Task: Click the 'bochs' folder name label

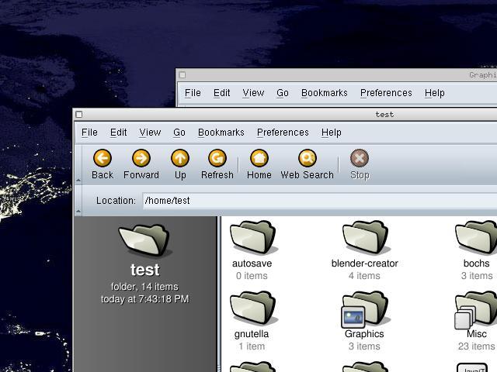Action: coord(476,263)
